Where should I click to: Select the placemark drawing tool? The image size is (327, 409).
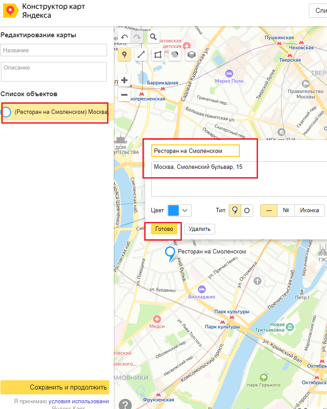[x=125, y=55]
